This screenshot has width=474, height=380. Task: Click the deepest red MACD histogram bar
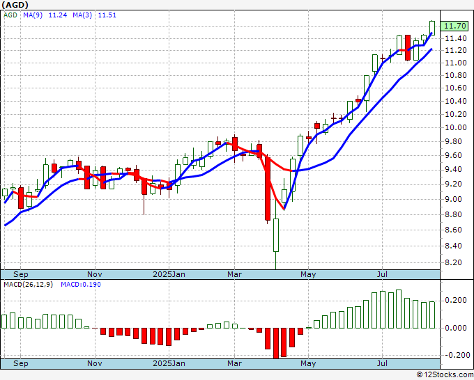click(x=276, y=344)
